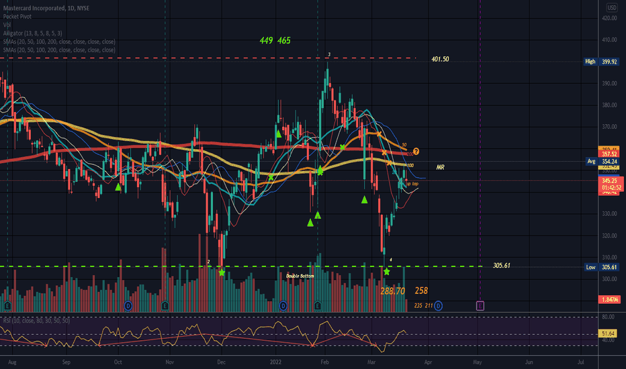Click the 401.50 resistance line label
Screen dimensions: 626x369
440,59
